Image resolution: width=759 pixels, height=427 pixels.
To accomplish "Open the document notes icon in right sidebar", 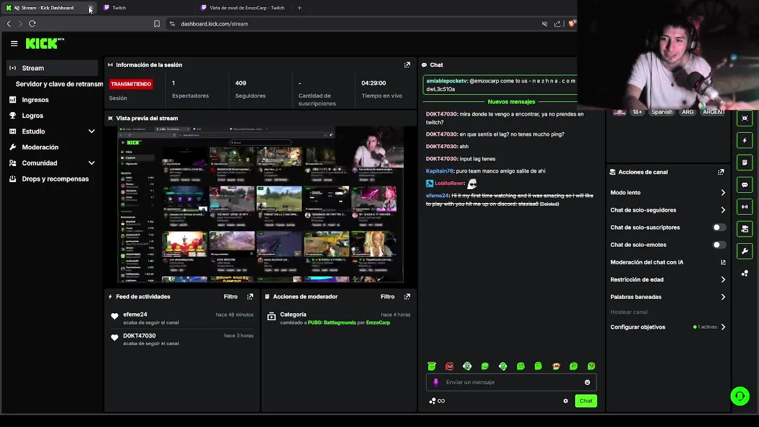I will (x=745, y=162).
